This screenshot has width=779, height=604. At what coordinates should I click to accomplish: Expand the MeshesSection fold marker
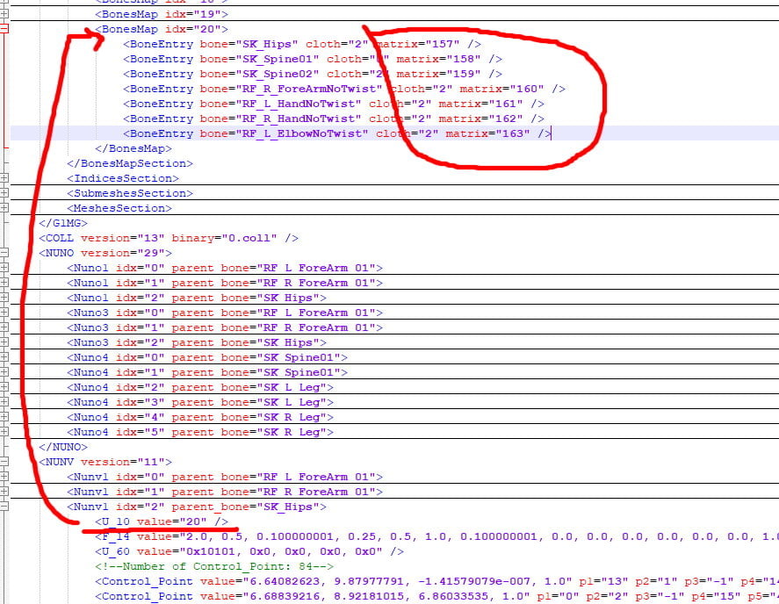tap(4, 208)
